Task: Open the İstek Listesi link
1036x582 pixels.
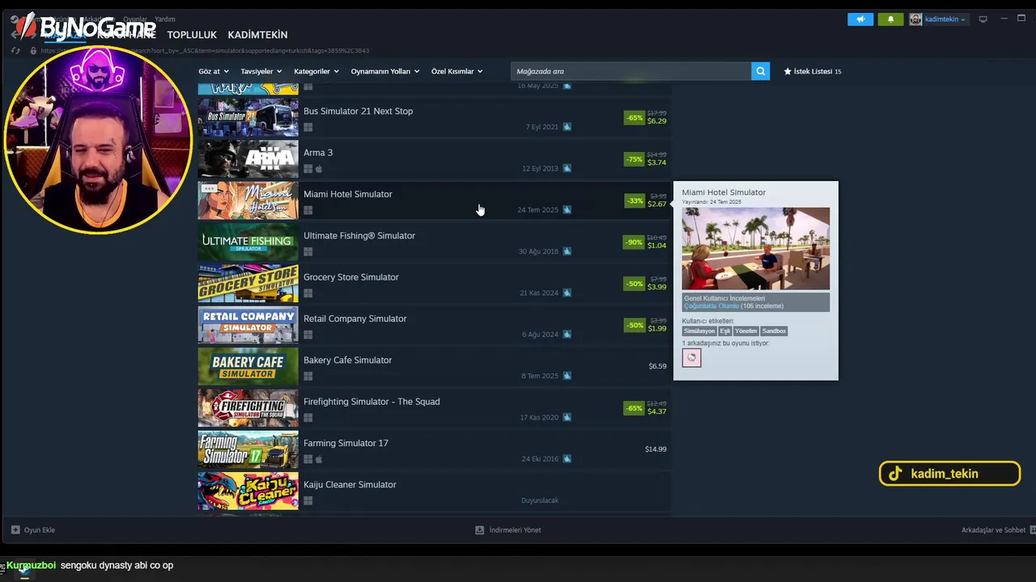Action: click(813, 71)
